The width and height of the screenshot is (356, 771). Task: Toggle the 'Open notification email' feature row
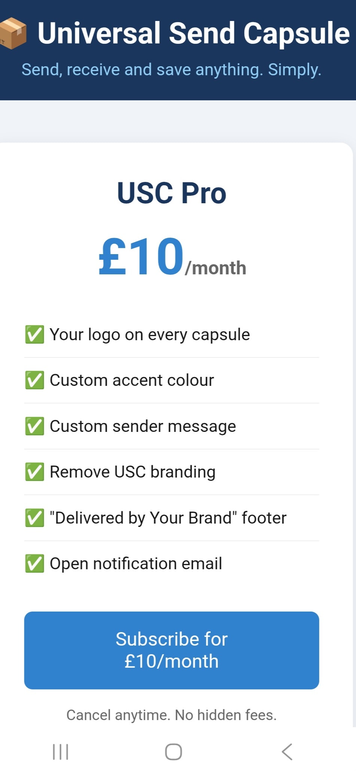(x=171, y=563)
